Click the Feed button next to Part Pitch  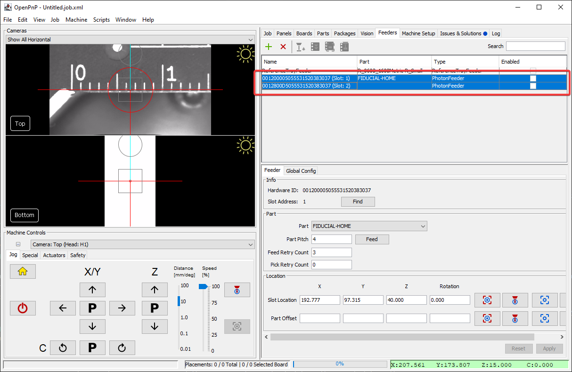(x=372, y=239)
